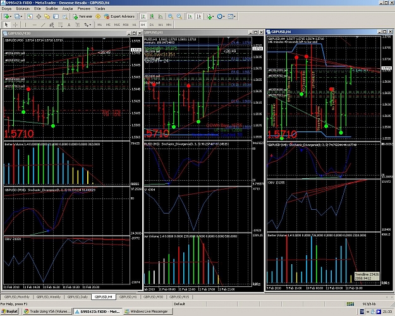Show the Terminal panel icon
395x316 pixels.
tap(56, 16)
